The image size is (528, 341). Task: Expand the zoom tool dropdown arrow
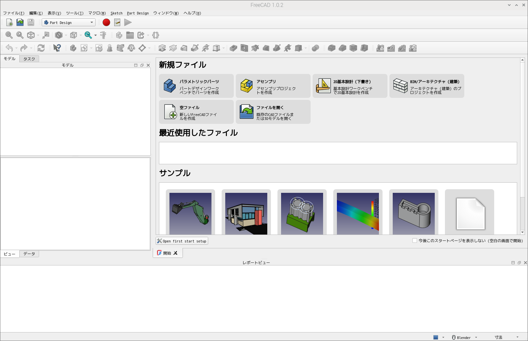pos(96,35)
